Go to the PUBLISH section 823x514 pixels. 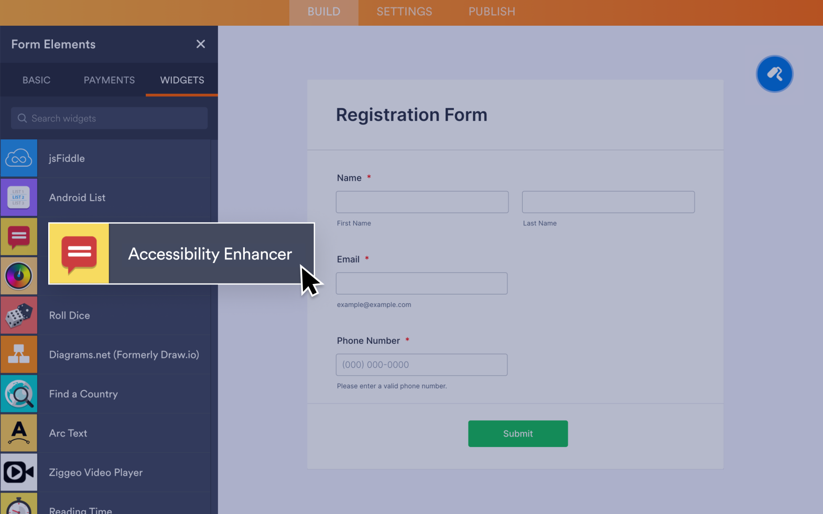(x=491, y=11)
